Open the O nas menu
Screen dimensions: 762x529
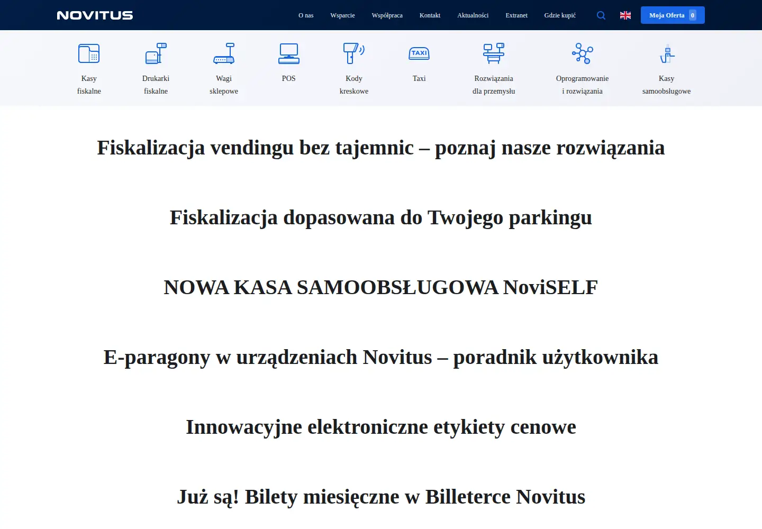point(306,15)
